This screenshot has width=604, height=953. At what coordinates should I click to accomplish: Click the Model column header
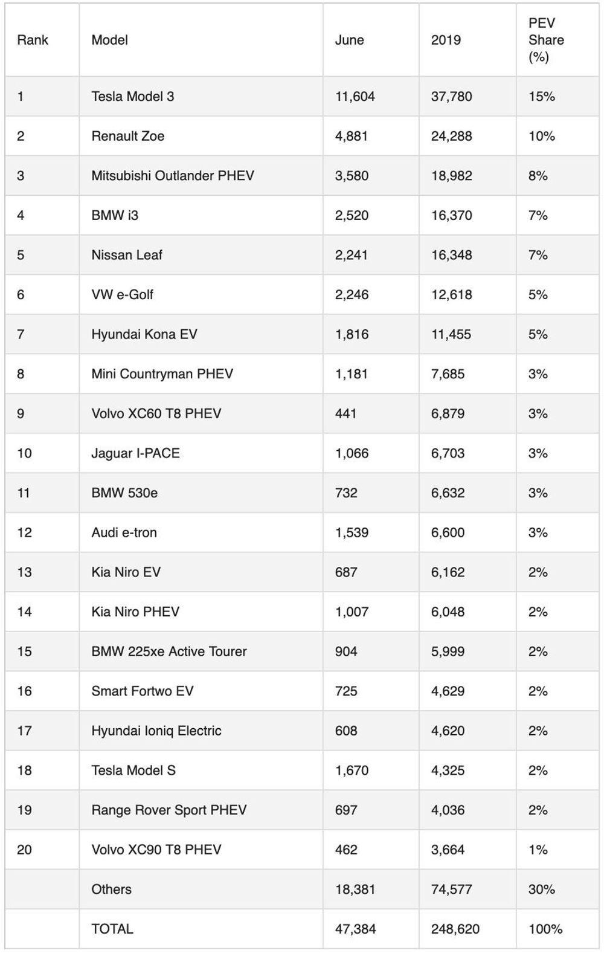coord(110,40)
